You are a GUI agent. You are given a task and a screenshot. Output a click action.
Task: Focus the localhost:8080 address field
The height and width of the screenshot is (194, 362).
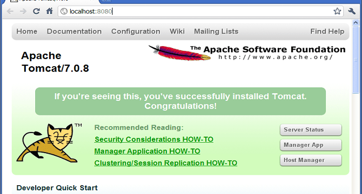pyautogui.click(x=201, y=11)
